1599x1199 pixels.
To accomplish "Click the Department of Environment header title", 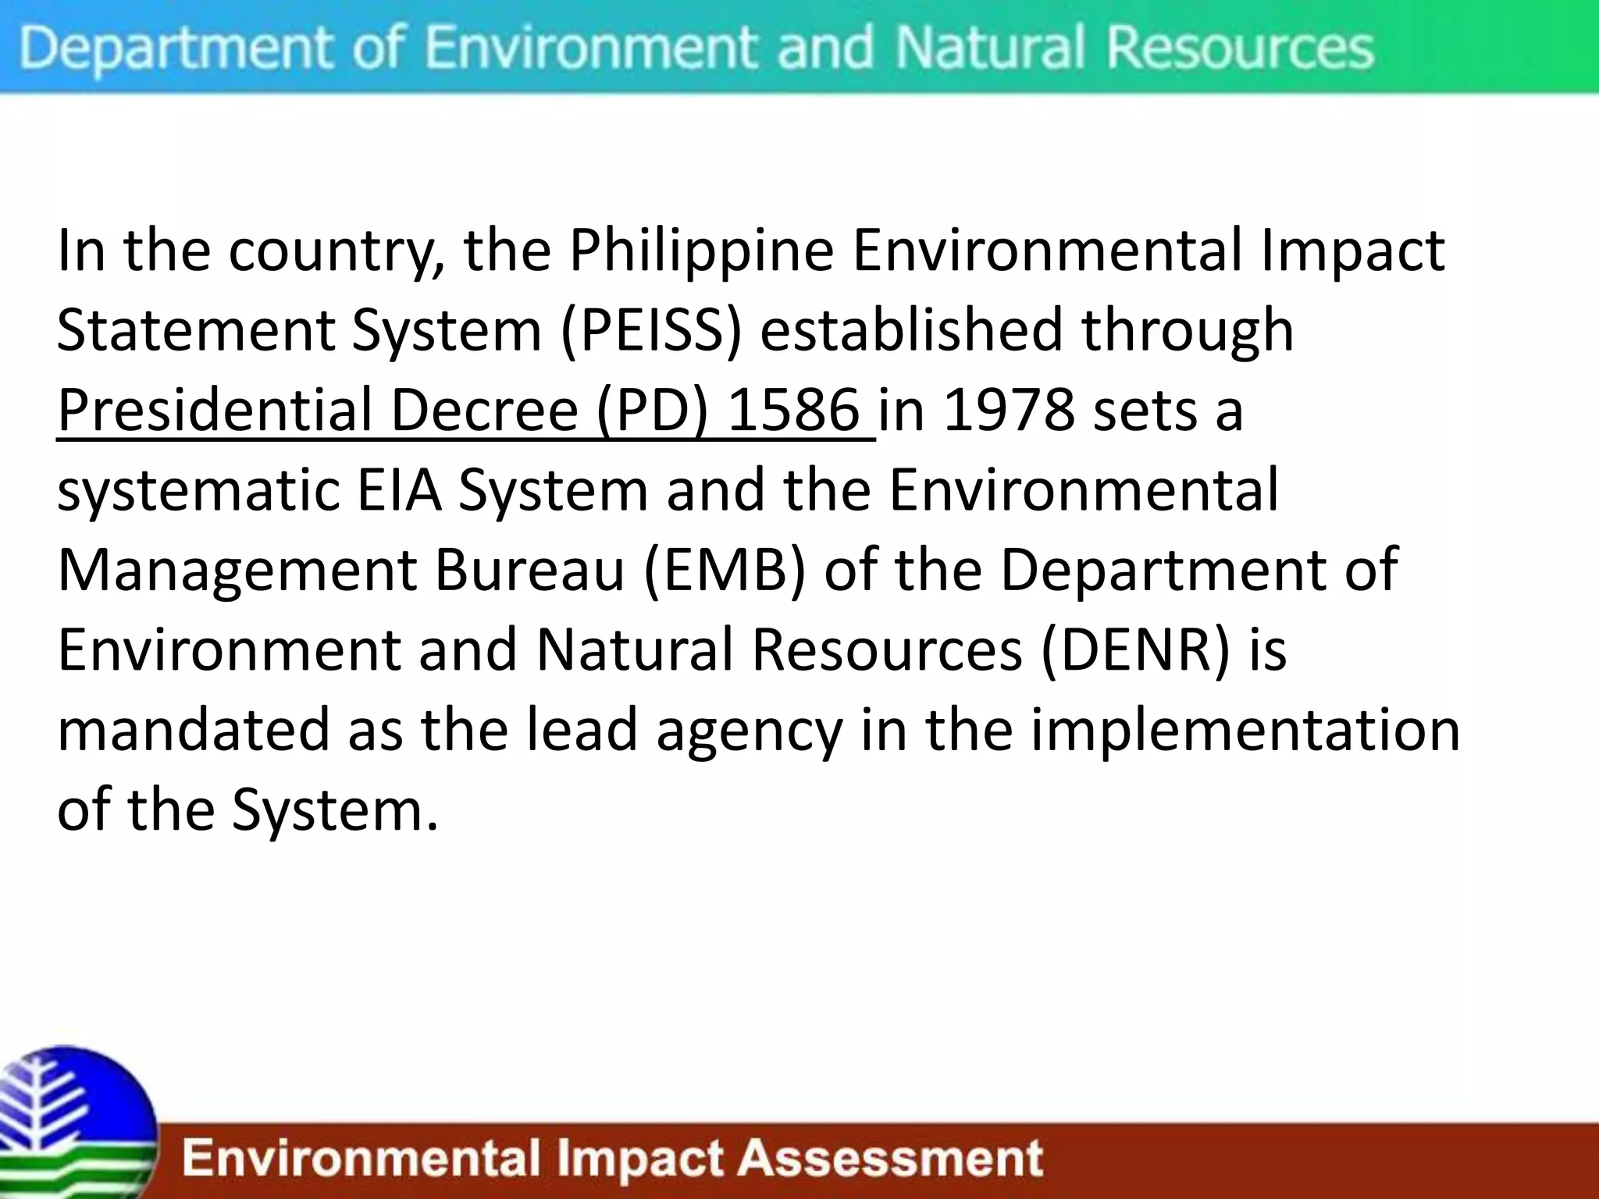I will pos(695,47).
